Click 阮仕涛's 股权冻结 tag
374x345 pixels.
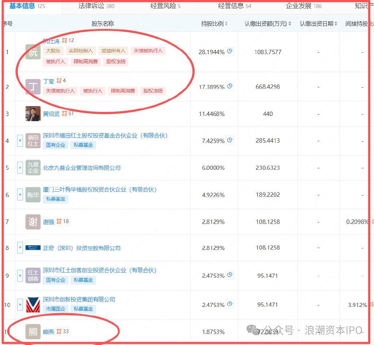[116, 61]
